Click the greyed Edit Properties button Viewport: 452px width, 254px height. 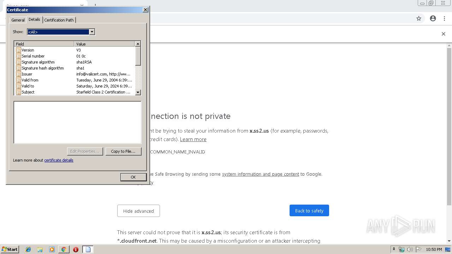tap(85, 151)
